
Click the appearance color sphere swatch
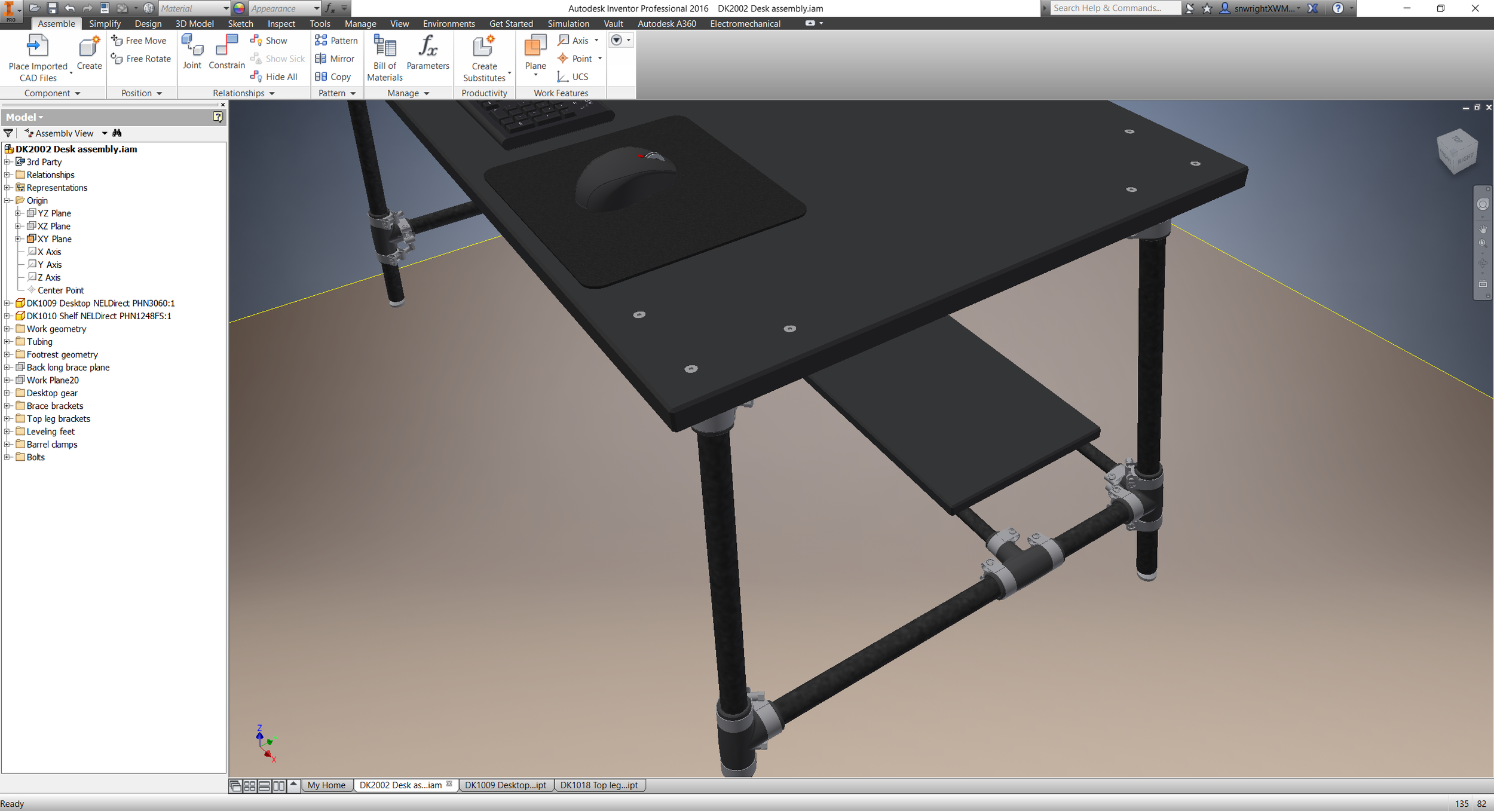239,8
